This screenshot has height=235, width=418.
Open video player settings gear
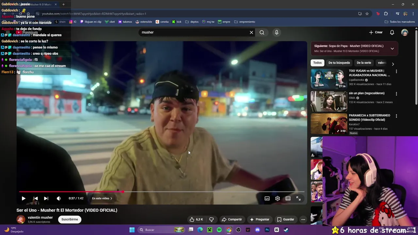point(278,198)
